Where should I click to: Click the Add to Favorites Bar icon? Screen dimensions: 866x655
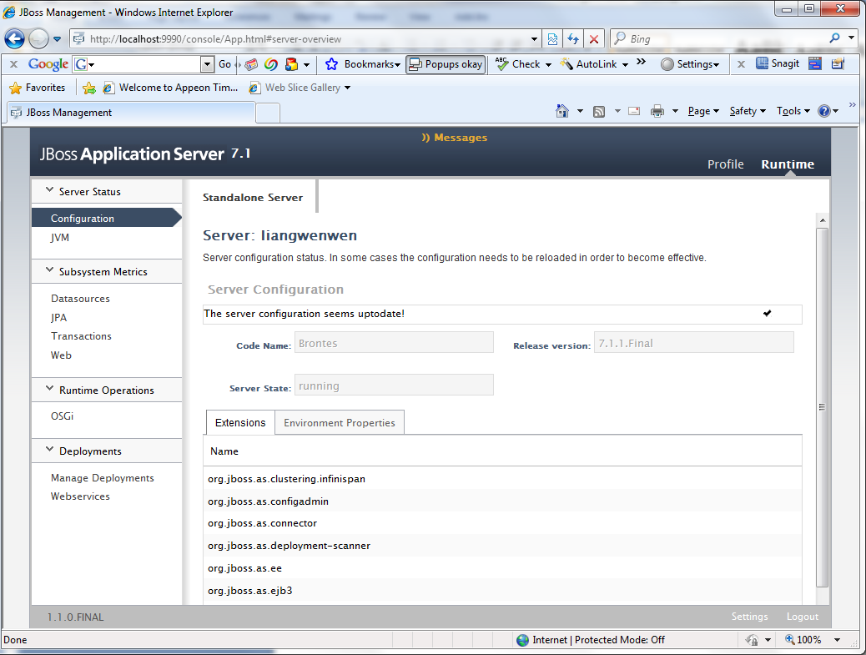click(x=88, y=88)
